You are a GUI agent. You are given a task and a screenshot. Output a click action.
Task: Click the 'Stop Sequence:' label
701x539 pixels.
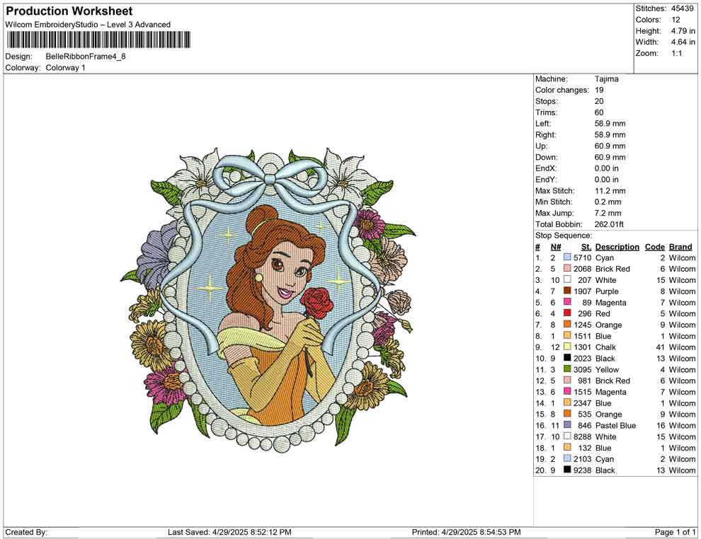pos(564,236)
